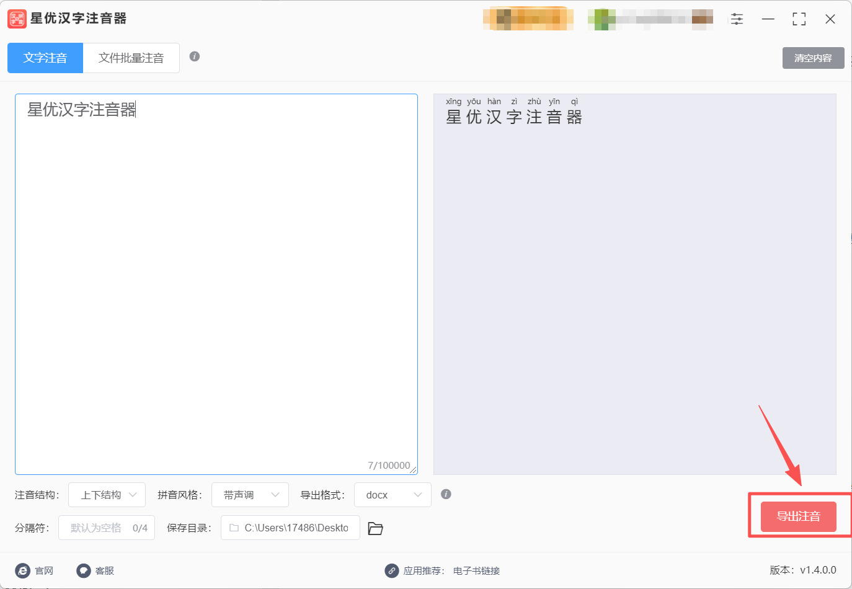Click the info icon beside the tabs
The width and height of the screenshot is (852, 589).
[x=194, y=56]
